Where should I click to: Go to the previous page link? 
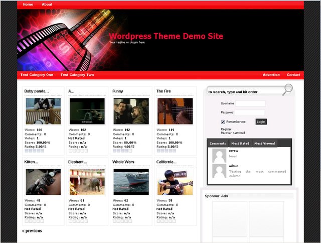tap(32, 231)
